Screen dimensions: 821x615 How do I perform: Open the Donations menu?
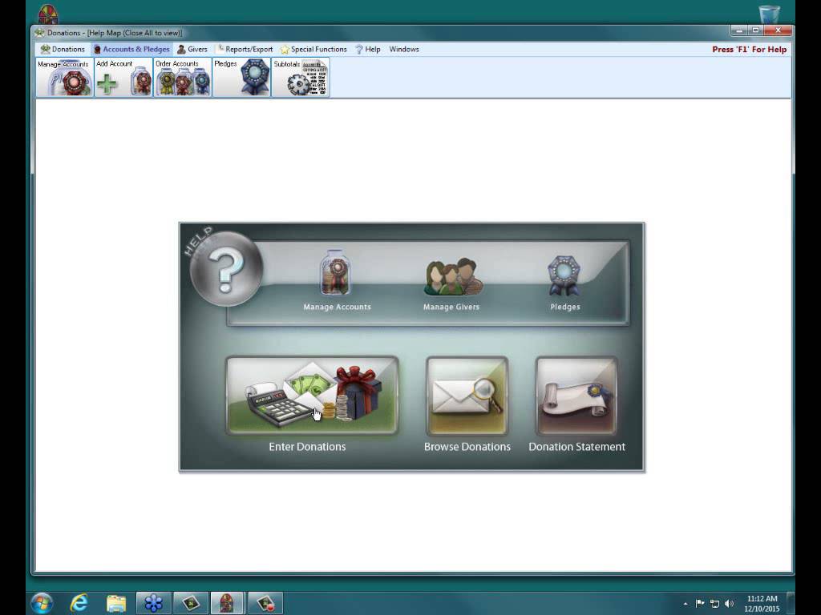tap(63, 50)
